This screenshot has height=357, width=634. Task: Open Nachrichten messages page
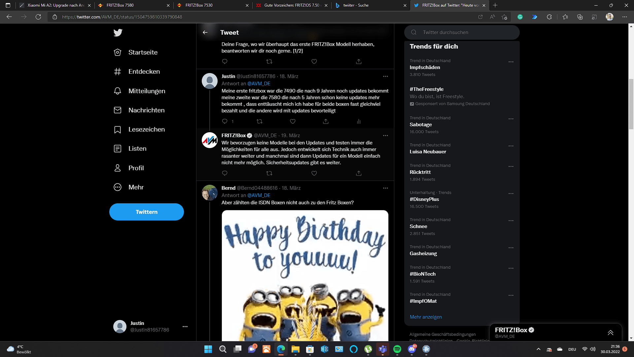tap(139, 110)
